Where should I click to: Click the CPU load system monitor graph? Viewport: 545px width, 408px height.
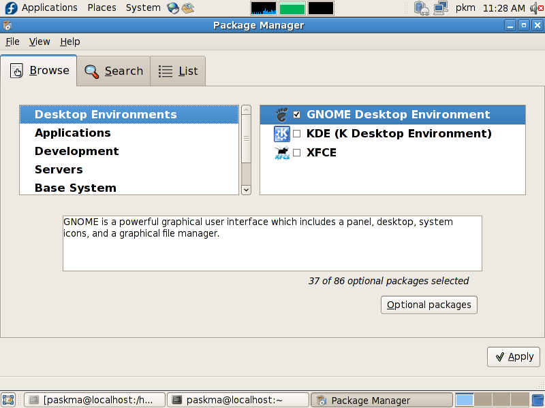coord(264,8)
